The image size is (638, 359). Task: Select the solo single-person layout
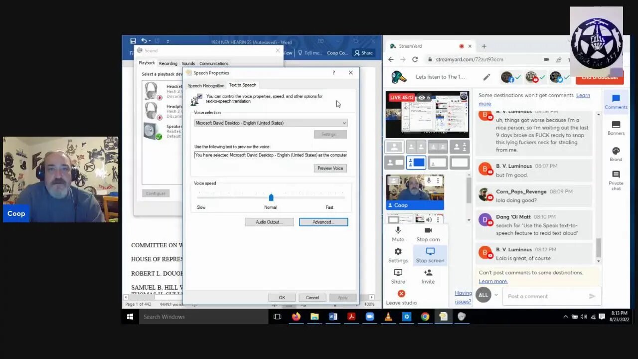(x=394, y=147)
